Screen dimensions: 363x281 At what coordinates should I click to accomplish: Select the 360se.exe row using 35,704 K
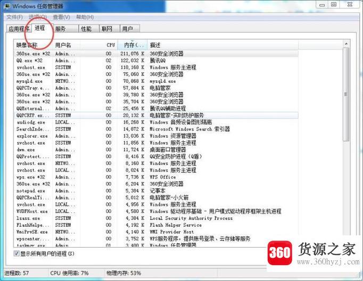coord(156,101)
